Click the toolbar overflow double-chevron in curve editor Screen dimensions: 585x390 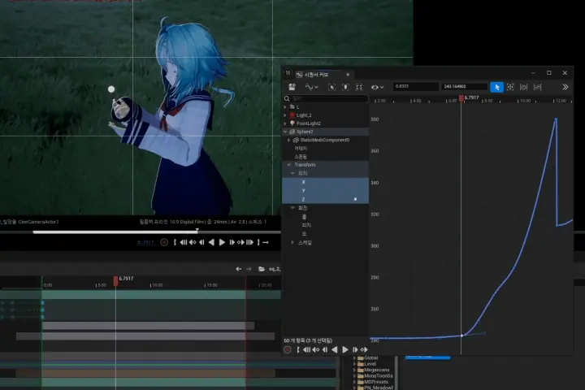pyautogui.click(x=565, y=87)
